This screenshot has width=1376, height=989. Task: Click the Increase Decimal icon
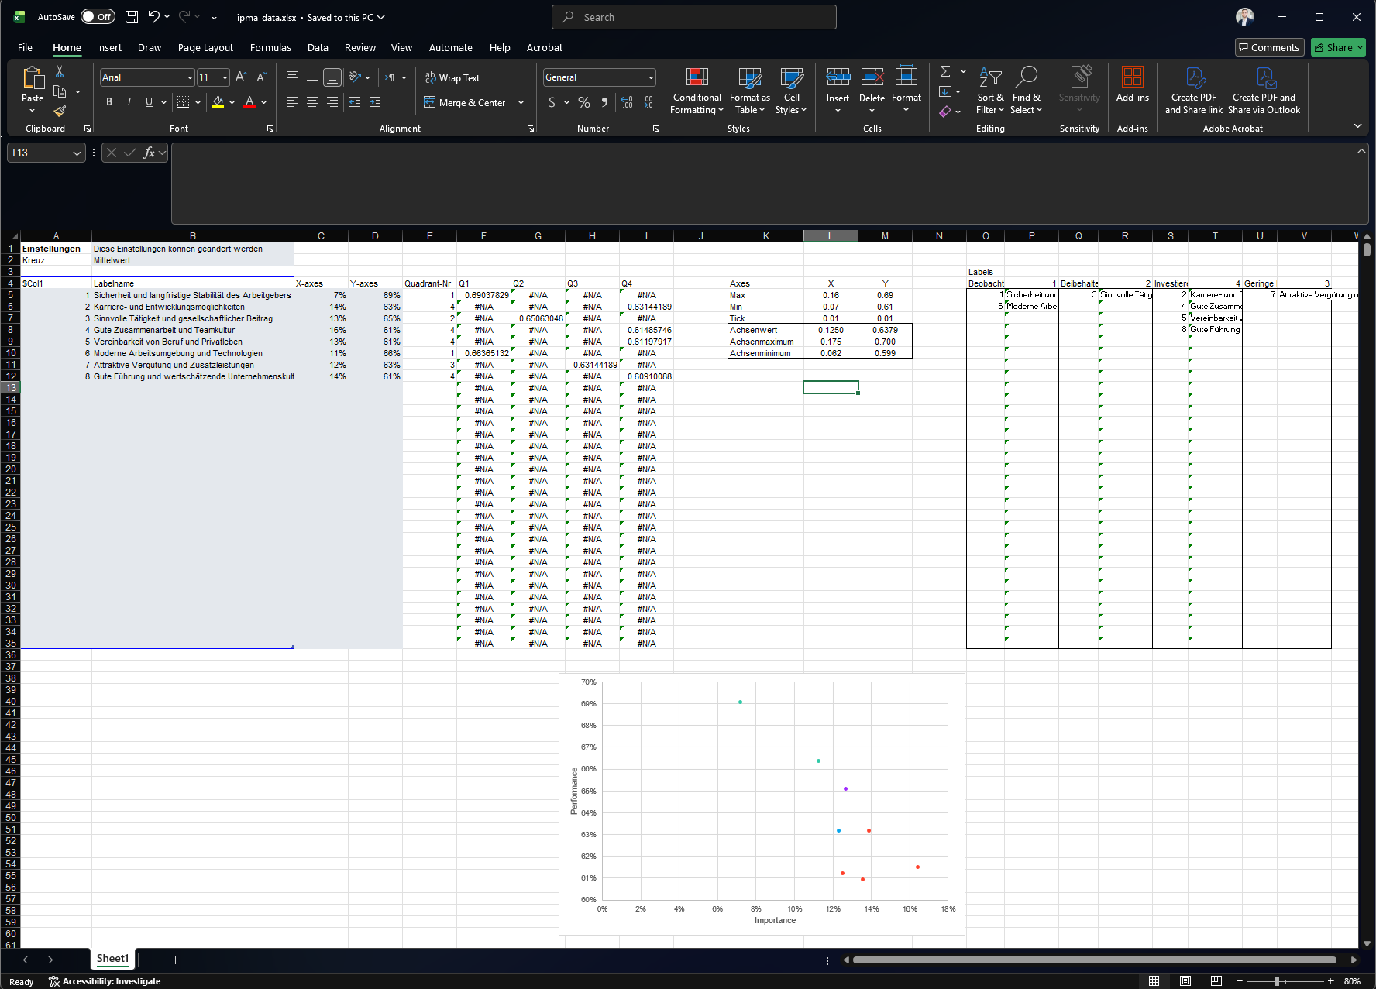pos(626,101)
